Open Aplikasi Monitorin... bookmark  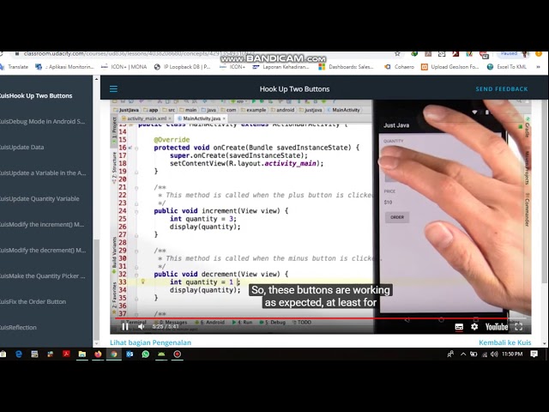tap(64, 67)
